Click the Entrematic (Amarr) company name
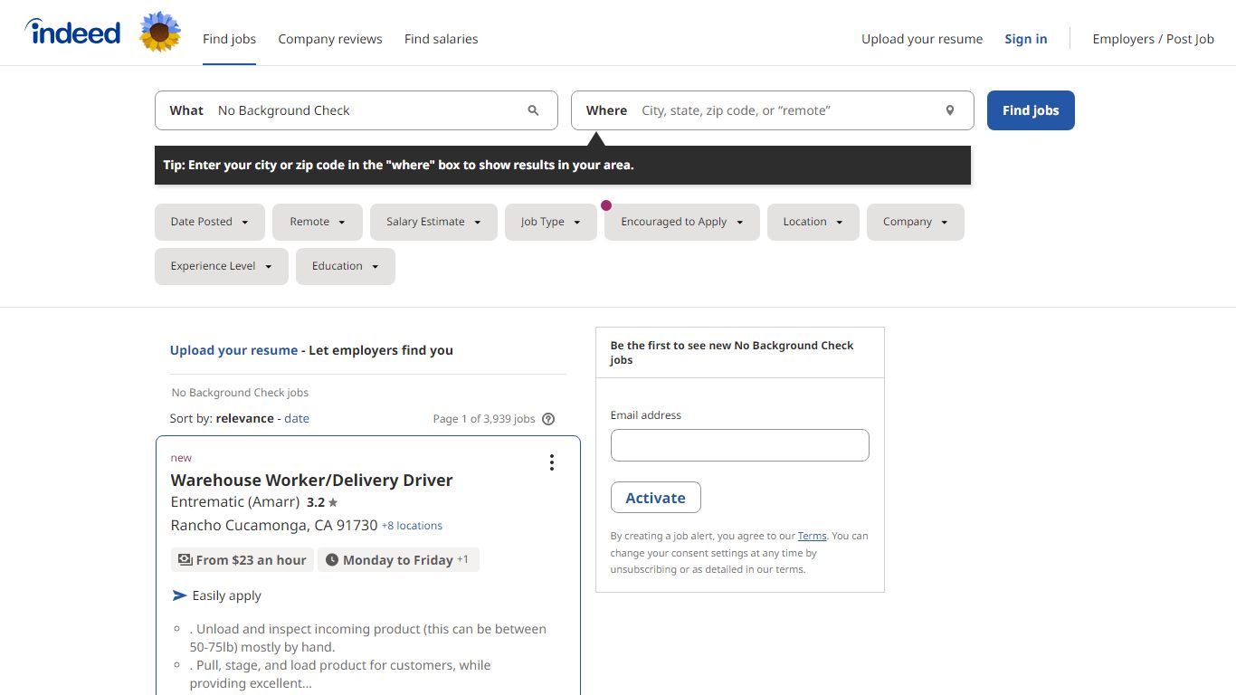 235,501
